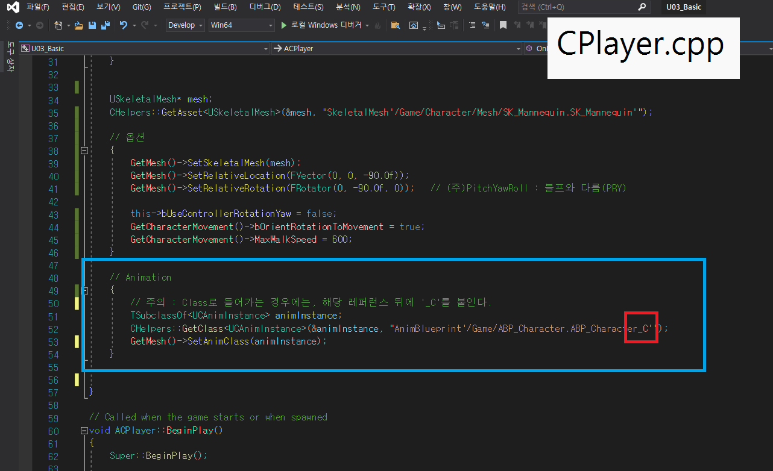Open the 편집(E) menu
This screenshot has width=773, height=471.
(73, 7)
